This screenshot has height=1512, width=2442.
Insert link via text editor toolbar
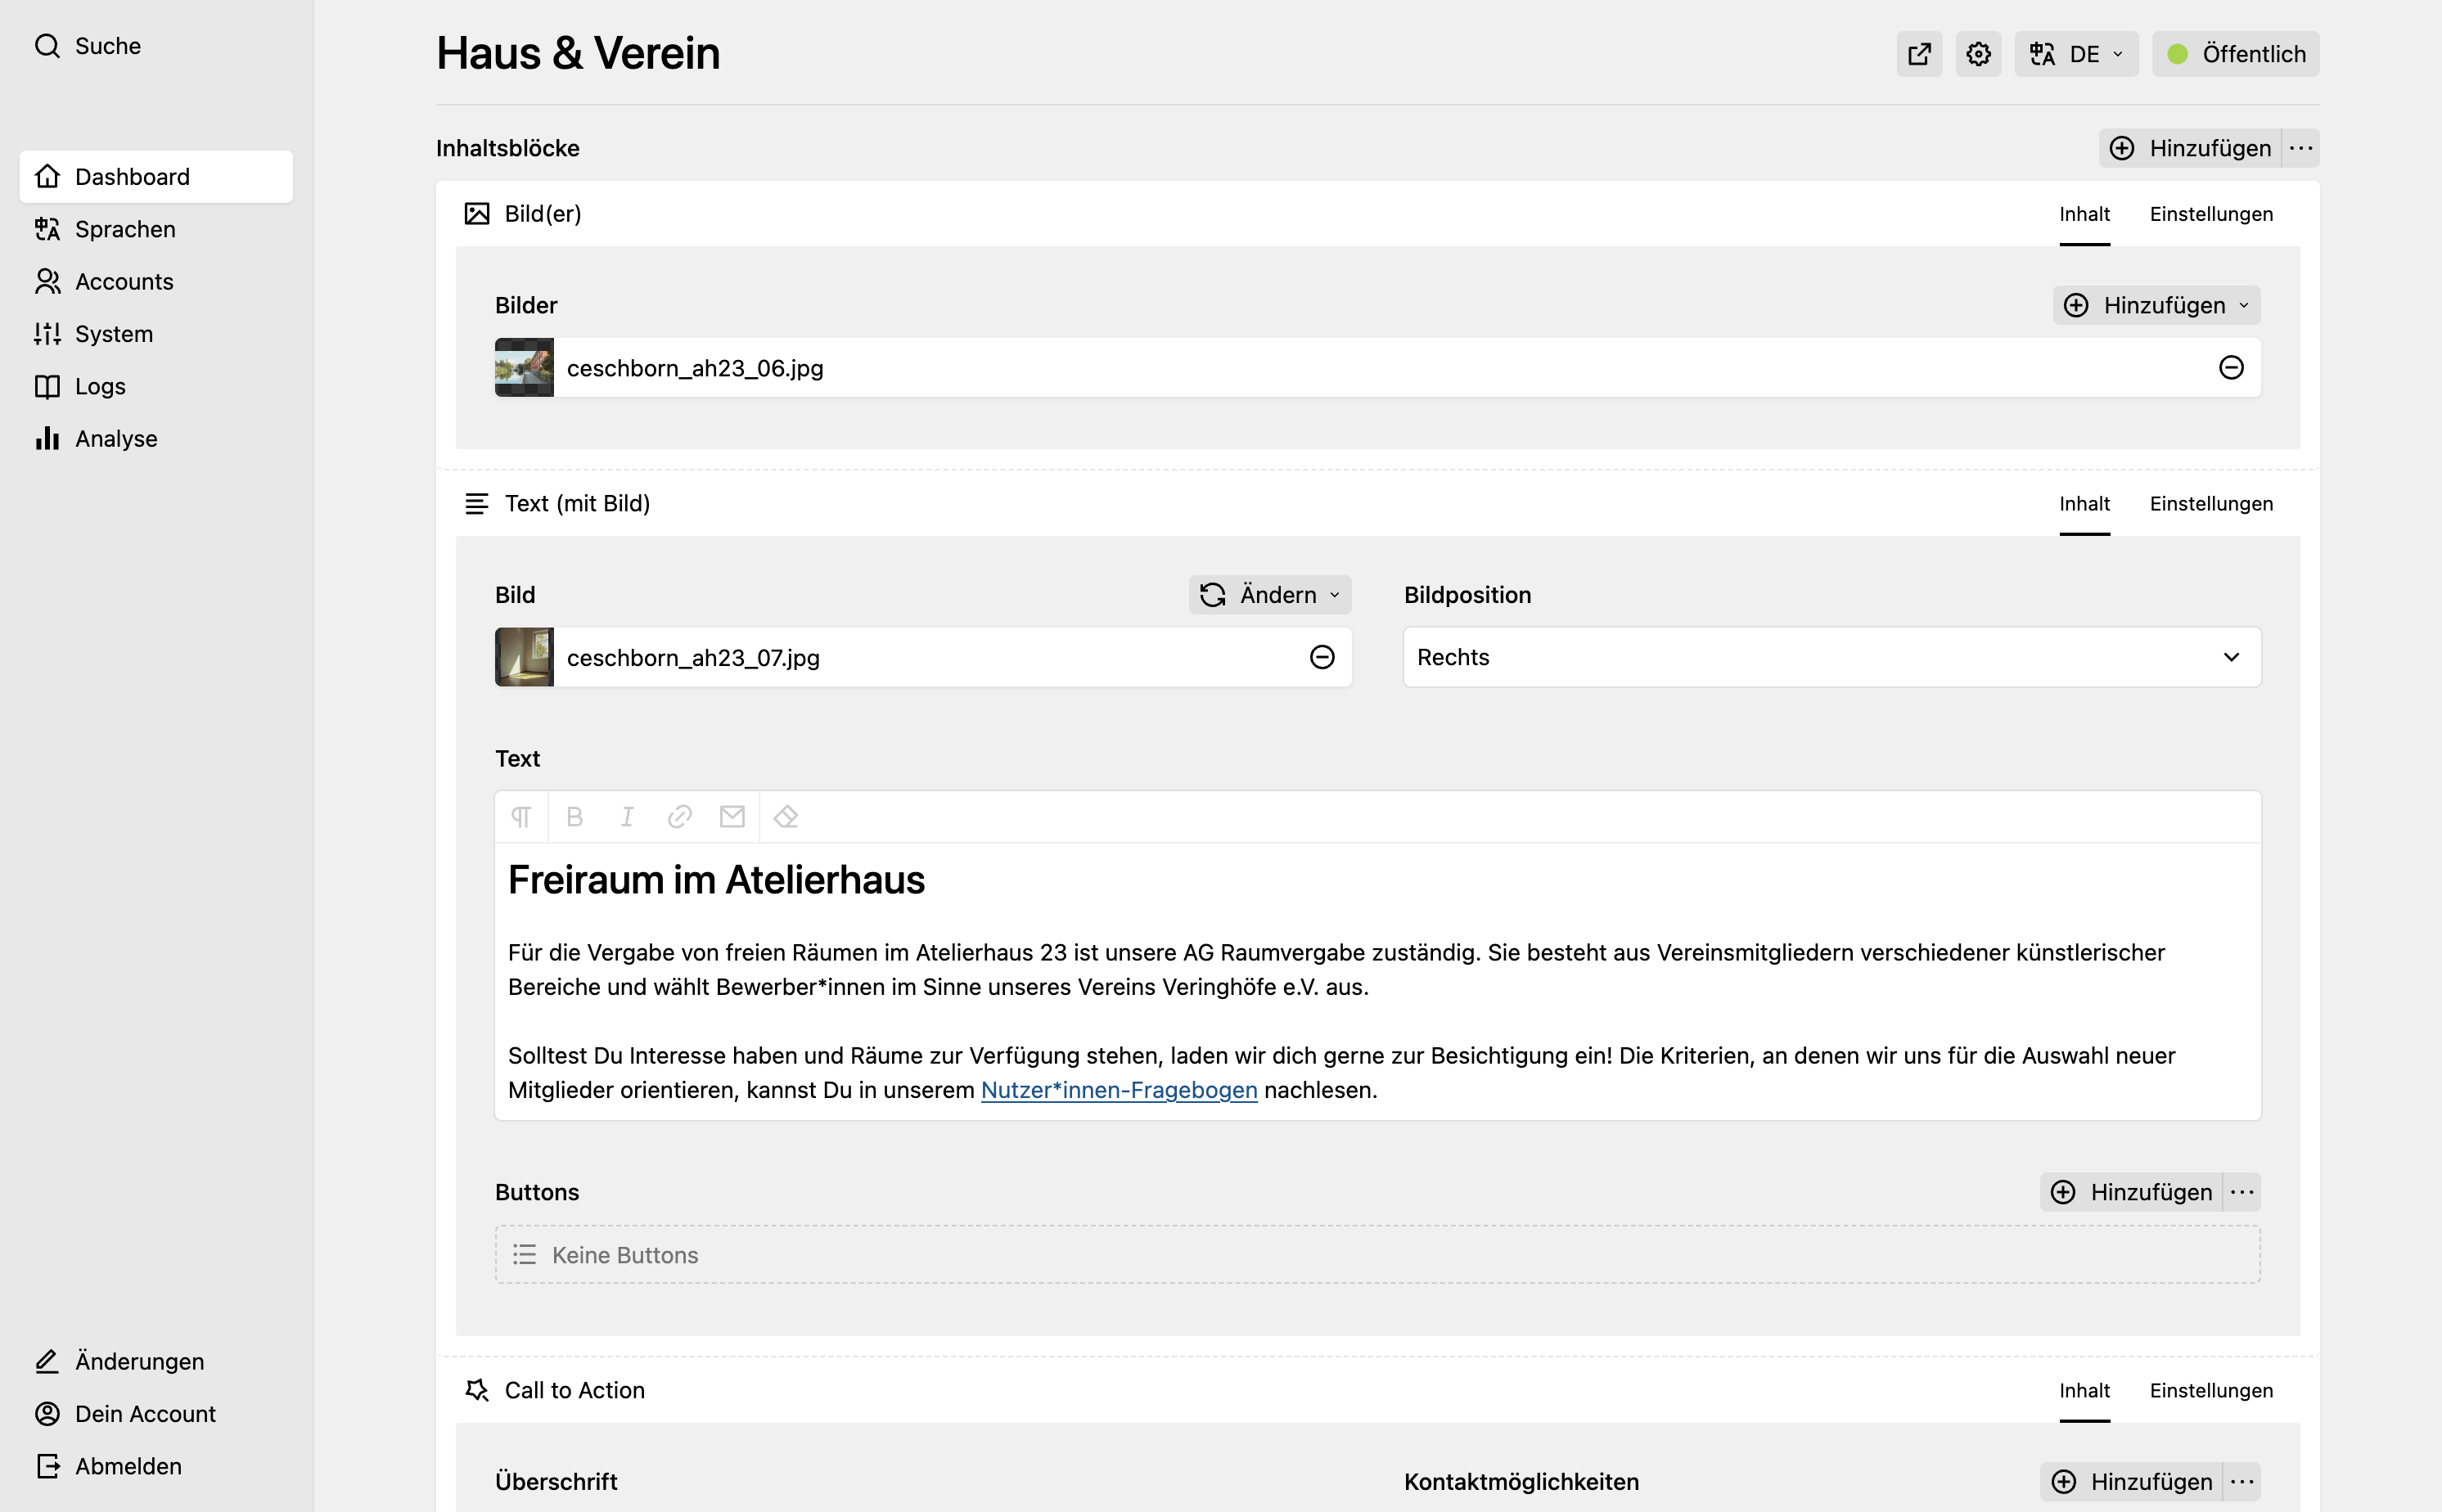680,817
